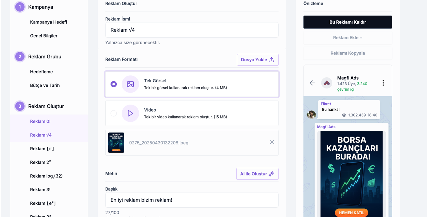Screen dimensions: 427x217
Task: Remove uploaded file with the X icon
Action: (x=272, y=142)
